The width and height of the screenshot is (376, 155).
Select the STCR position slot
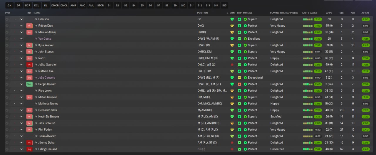[100, 5]
